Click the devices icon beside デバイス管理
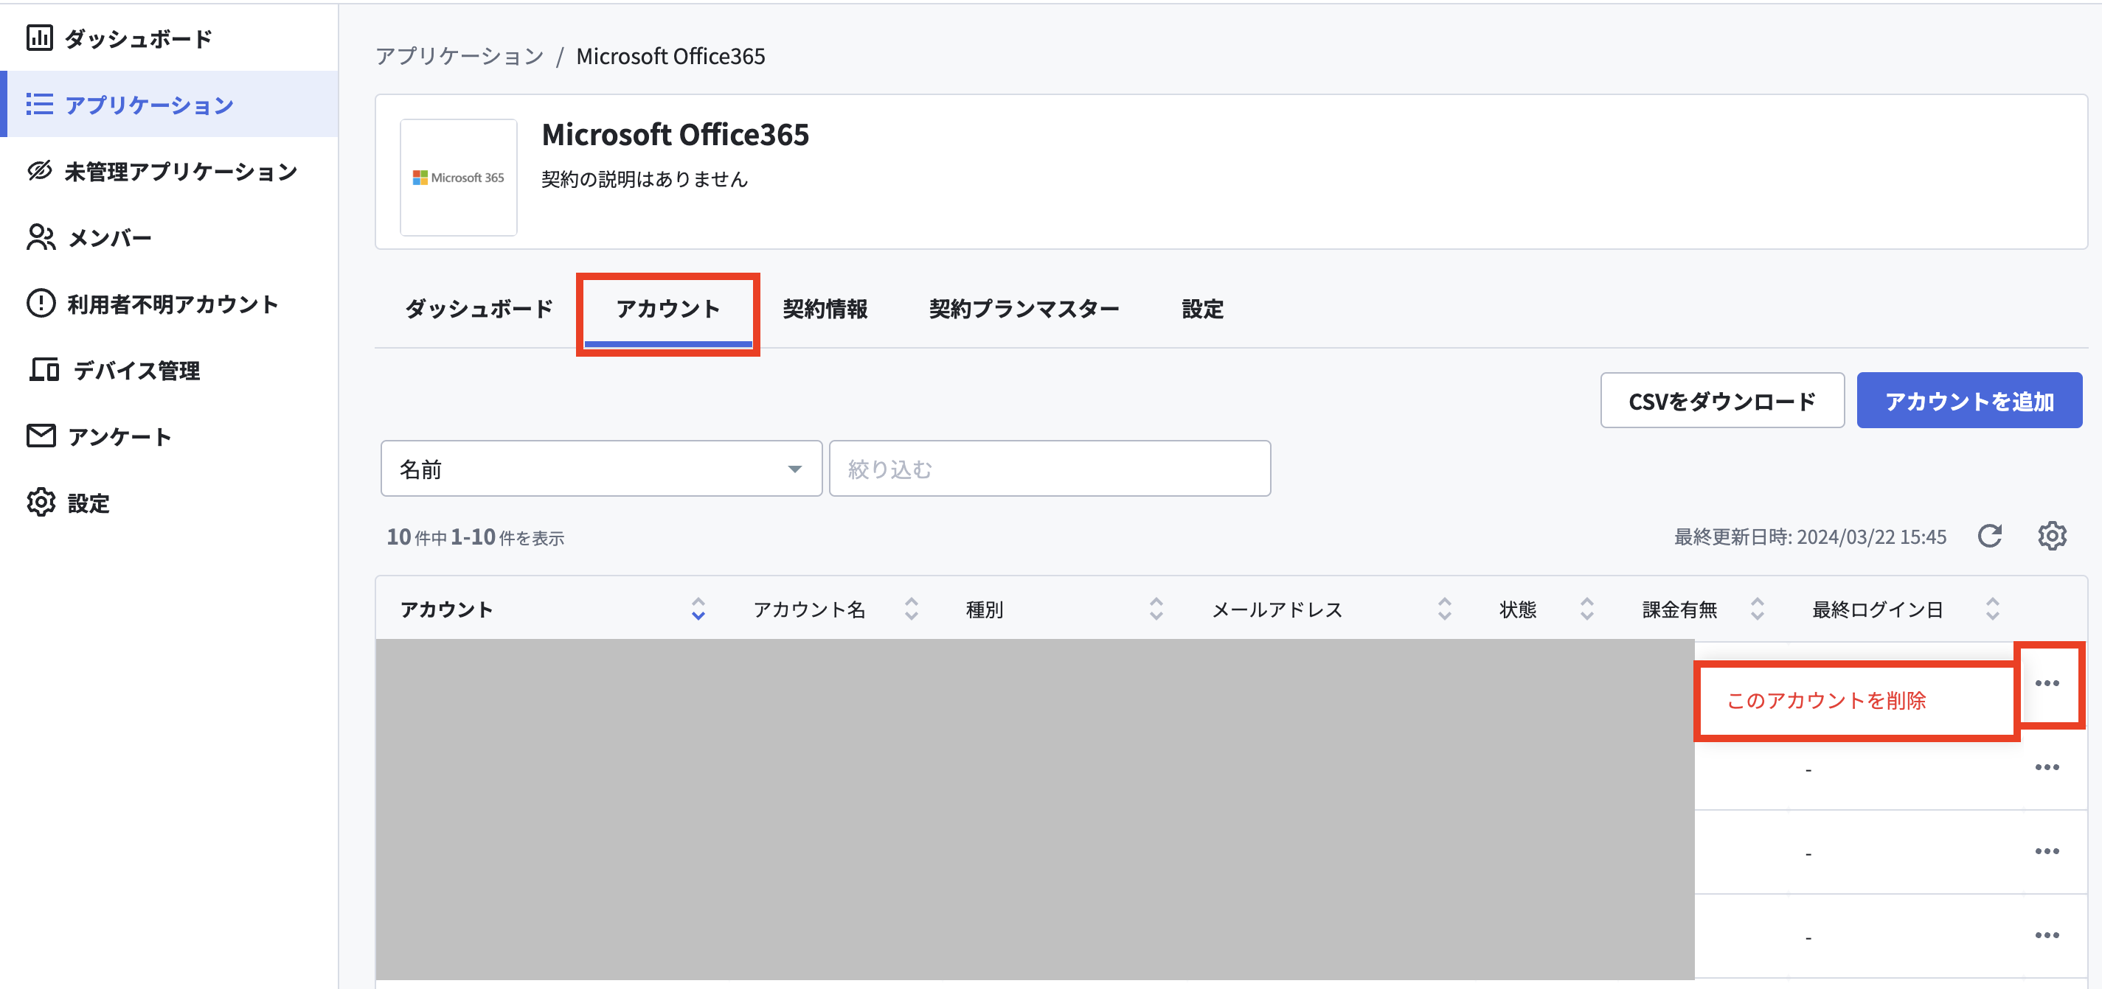The height and width of the screenshot is (989, 2102). [44, 369]
